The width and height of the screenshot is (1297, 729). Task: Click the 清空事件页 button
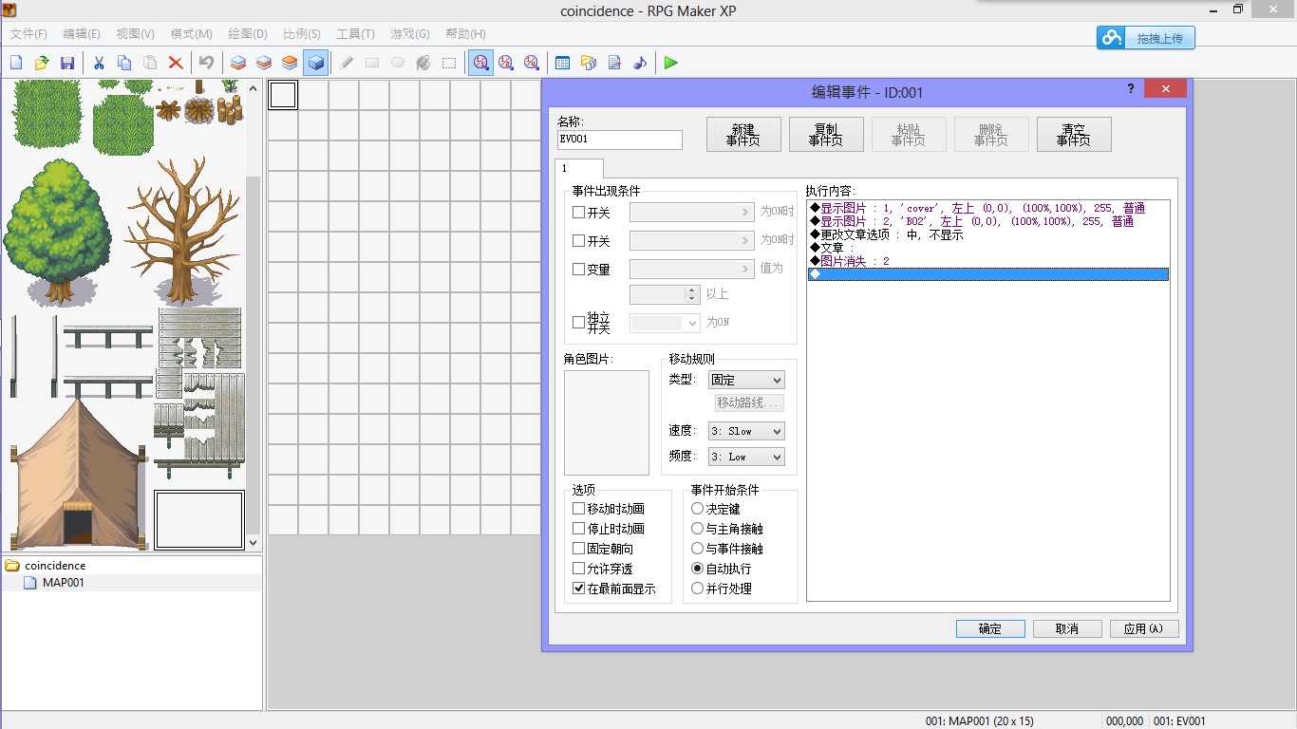1074,135
